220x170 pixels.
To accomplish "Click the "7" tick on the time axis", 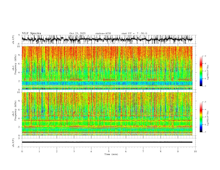I will pos(143,151).
